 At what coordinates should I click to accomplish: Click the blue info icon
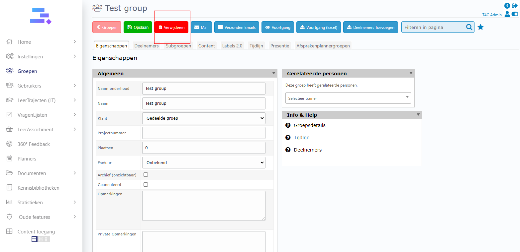[x=507, y=6]
